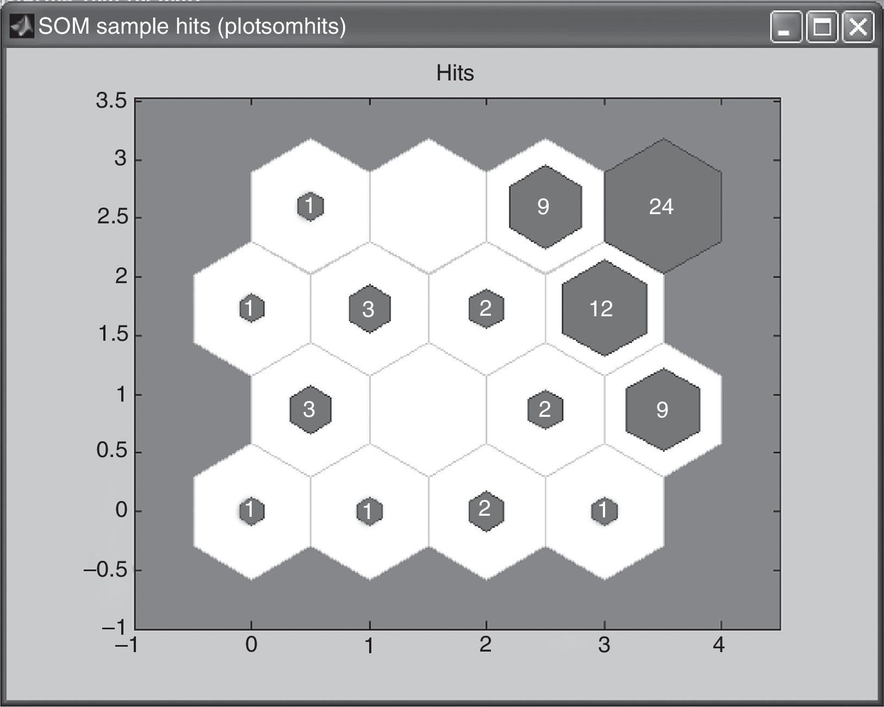Maximize the SOM sample hits window

coord(821,27)
